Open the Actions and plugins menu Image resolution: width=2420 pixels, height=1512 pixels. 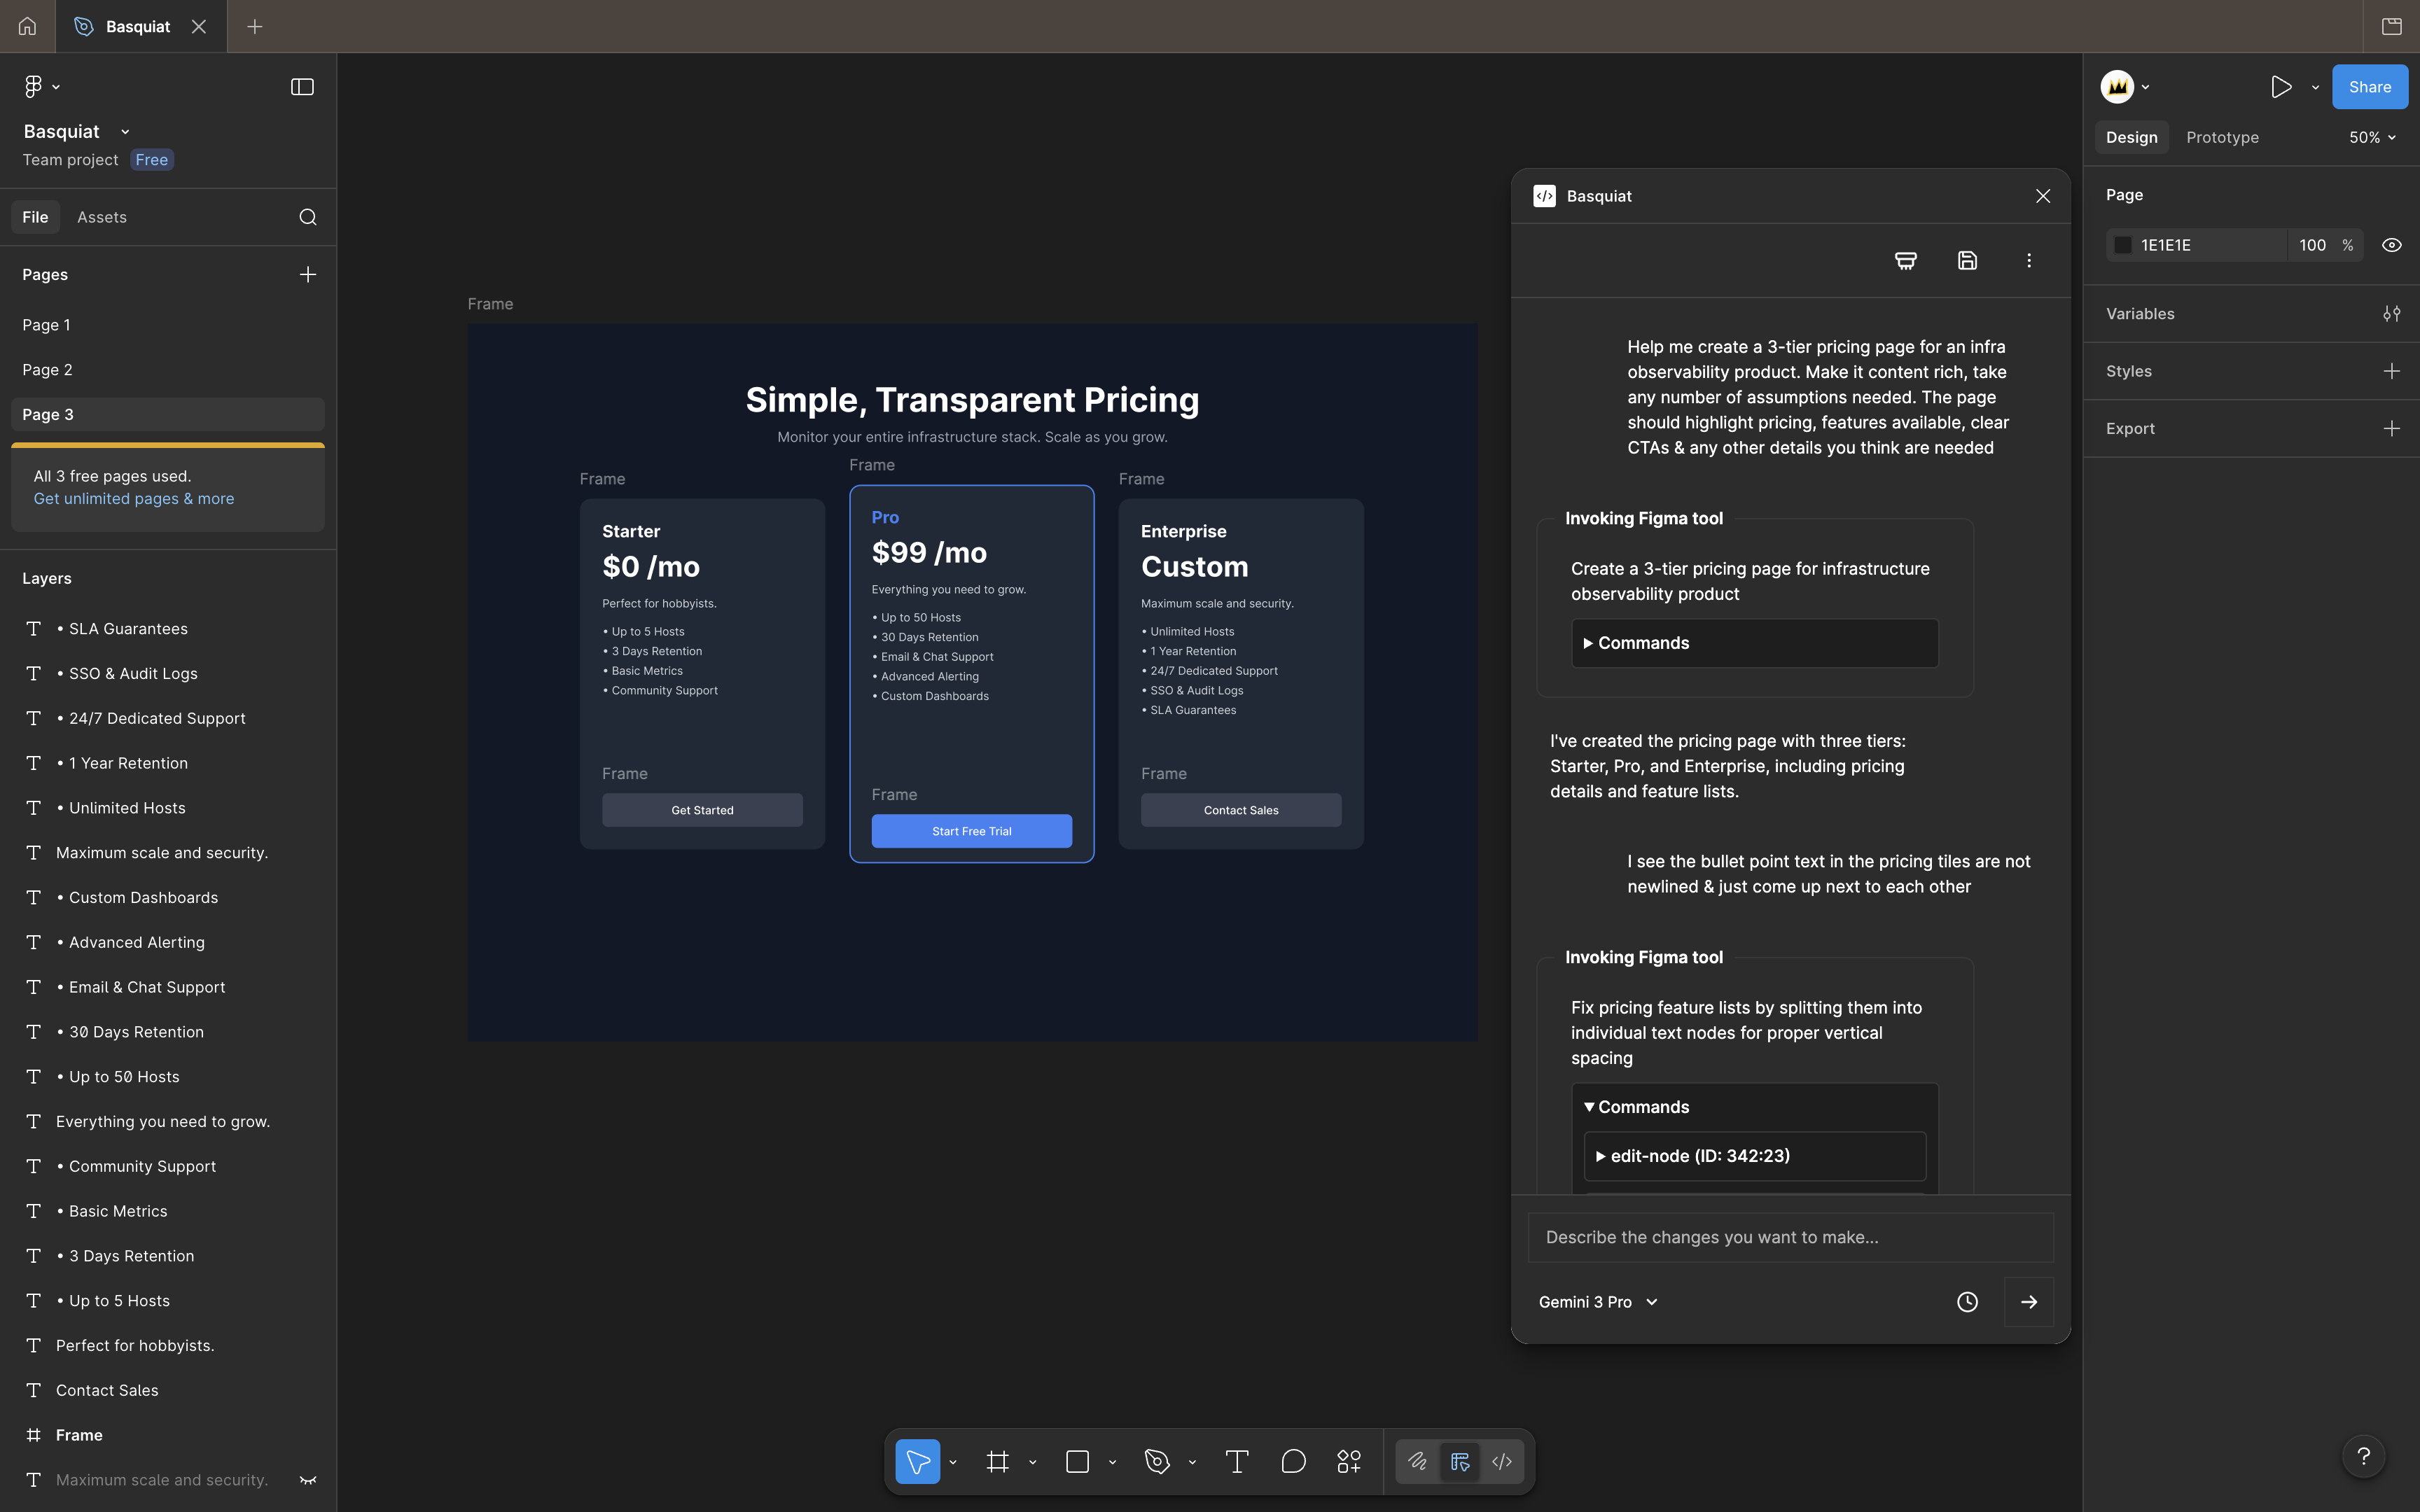(x=1347, y=1461)
